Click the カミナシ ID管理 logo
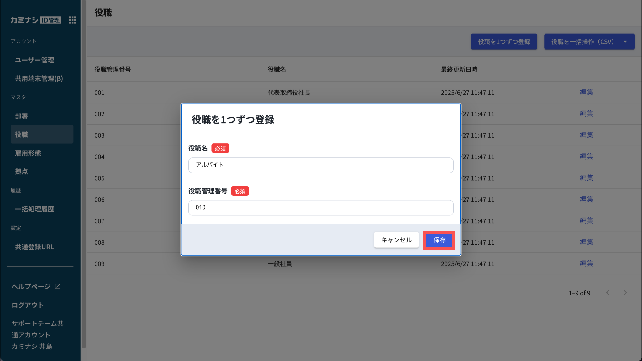 click(x=35, y=20)
